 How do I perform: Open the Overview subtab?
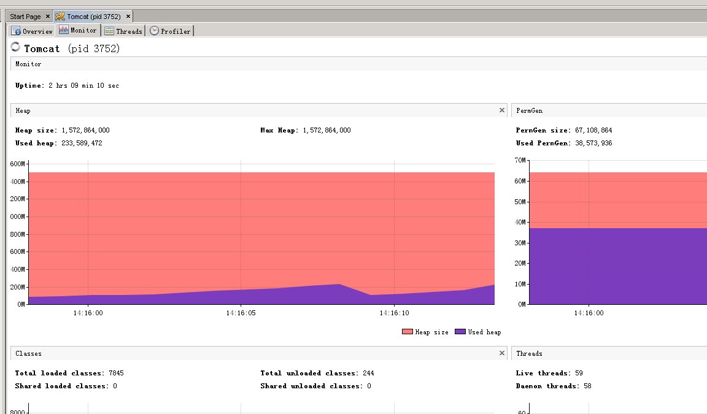point(32,31)
